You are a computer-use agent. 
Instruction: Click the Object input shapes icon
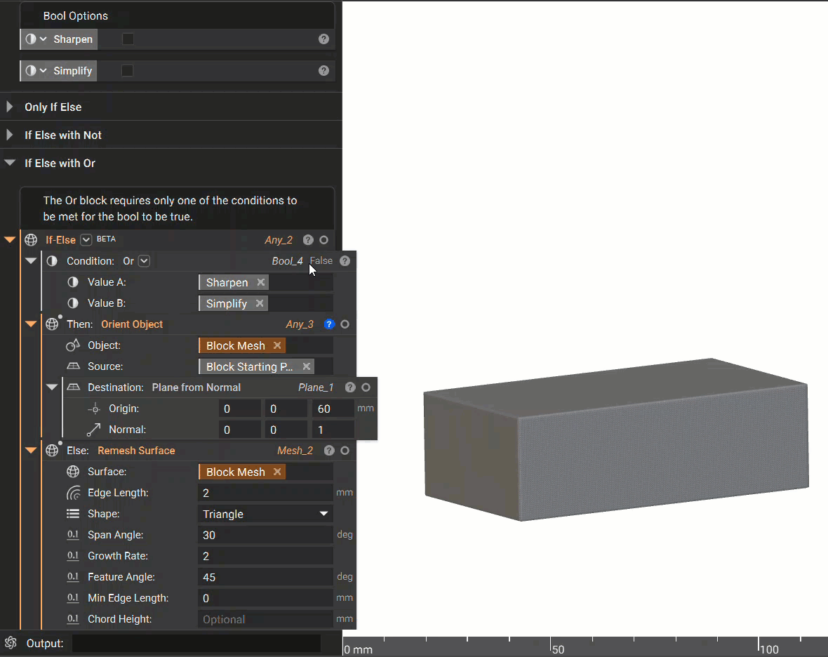coord(73,345)
